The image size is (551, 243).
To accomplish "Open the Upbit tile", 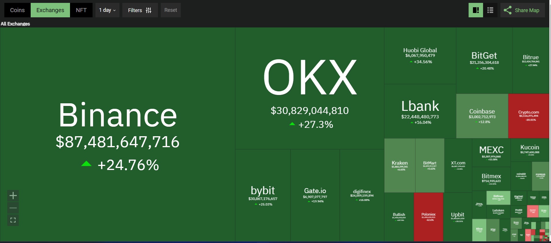I will click(x=458, y=217).
